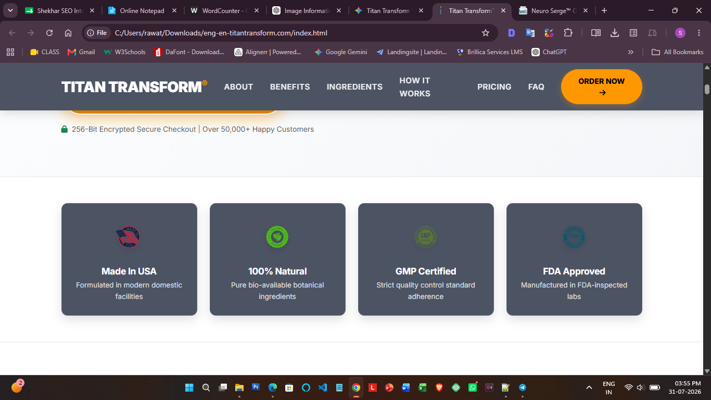The image size is (711, 400).
Task: Show browser downloads
Action: (615, 33)
